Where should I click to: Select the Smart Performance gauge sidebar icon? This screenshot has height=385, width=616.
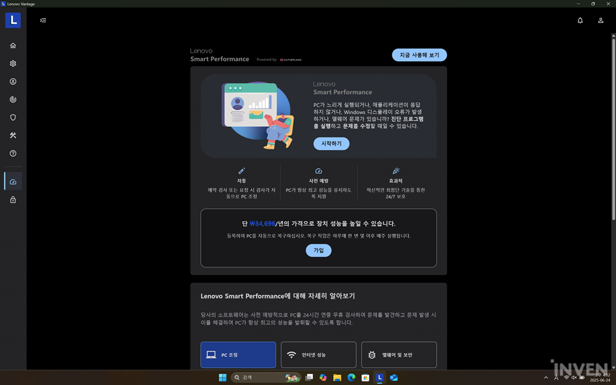pos(13,182)
